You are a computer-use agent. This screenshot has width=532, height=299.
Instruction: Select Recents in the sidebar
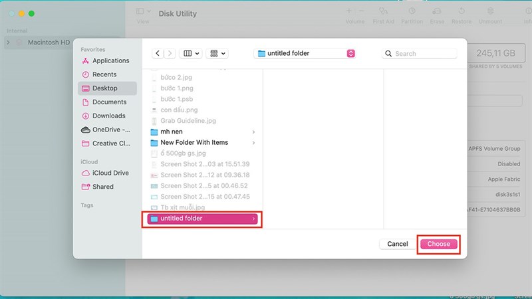(107, 74)
